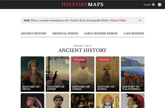
Task: Open the History of Korea card
Action: (108, 74)
